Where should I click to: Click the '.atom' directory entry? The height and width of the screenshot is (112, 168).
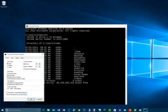coord(77,52)
